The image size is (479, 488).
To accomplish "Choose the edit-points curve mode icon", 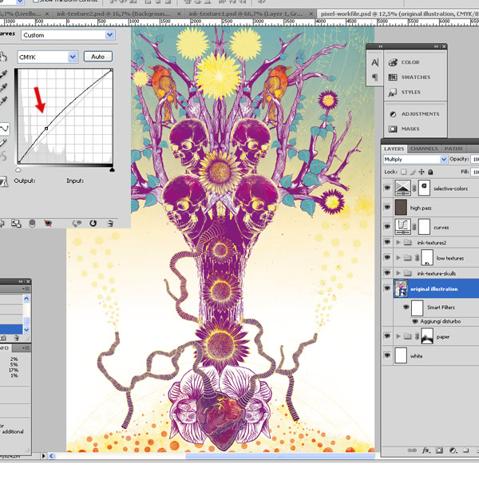I will click(4, 129).
